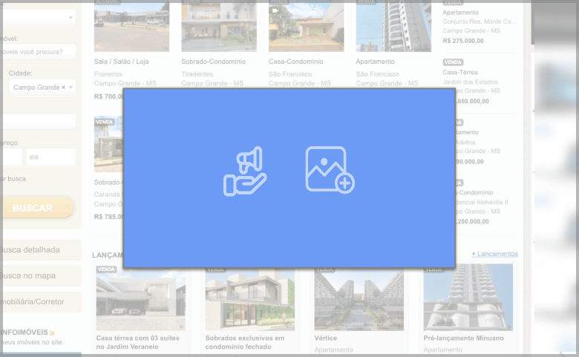Image resolution: width=579 pixels, height=357 pixels.
Task: Follow the '+ Lançamentos' link
Action: [x=494, y=254]
